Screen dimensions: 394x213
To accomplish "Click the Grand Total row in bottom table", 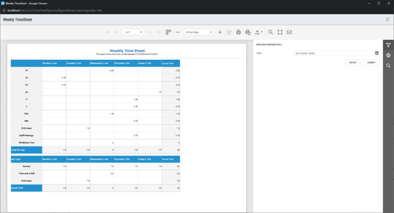I will [95, 188].
